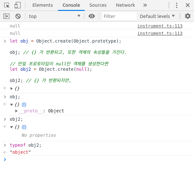The height and width of the screenshot is (195, 194).
Task: Close the DevTools panel
Action: (188, 5)
